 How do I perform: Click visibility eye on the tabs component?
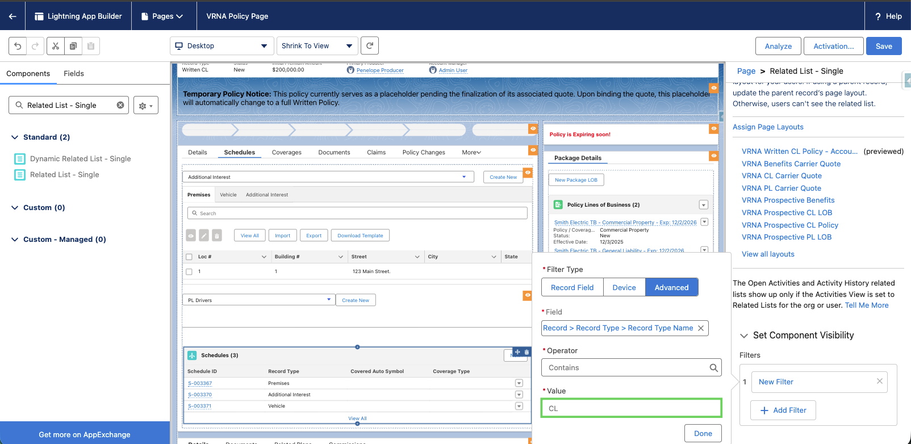(533, 150)
